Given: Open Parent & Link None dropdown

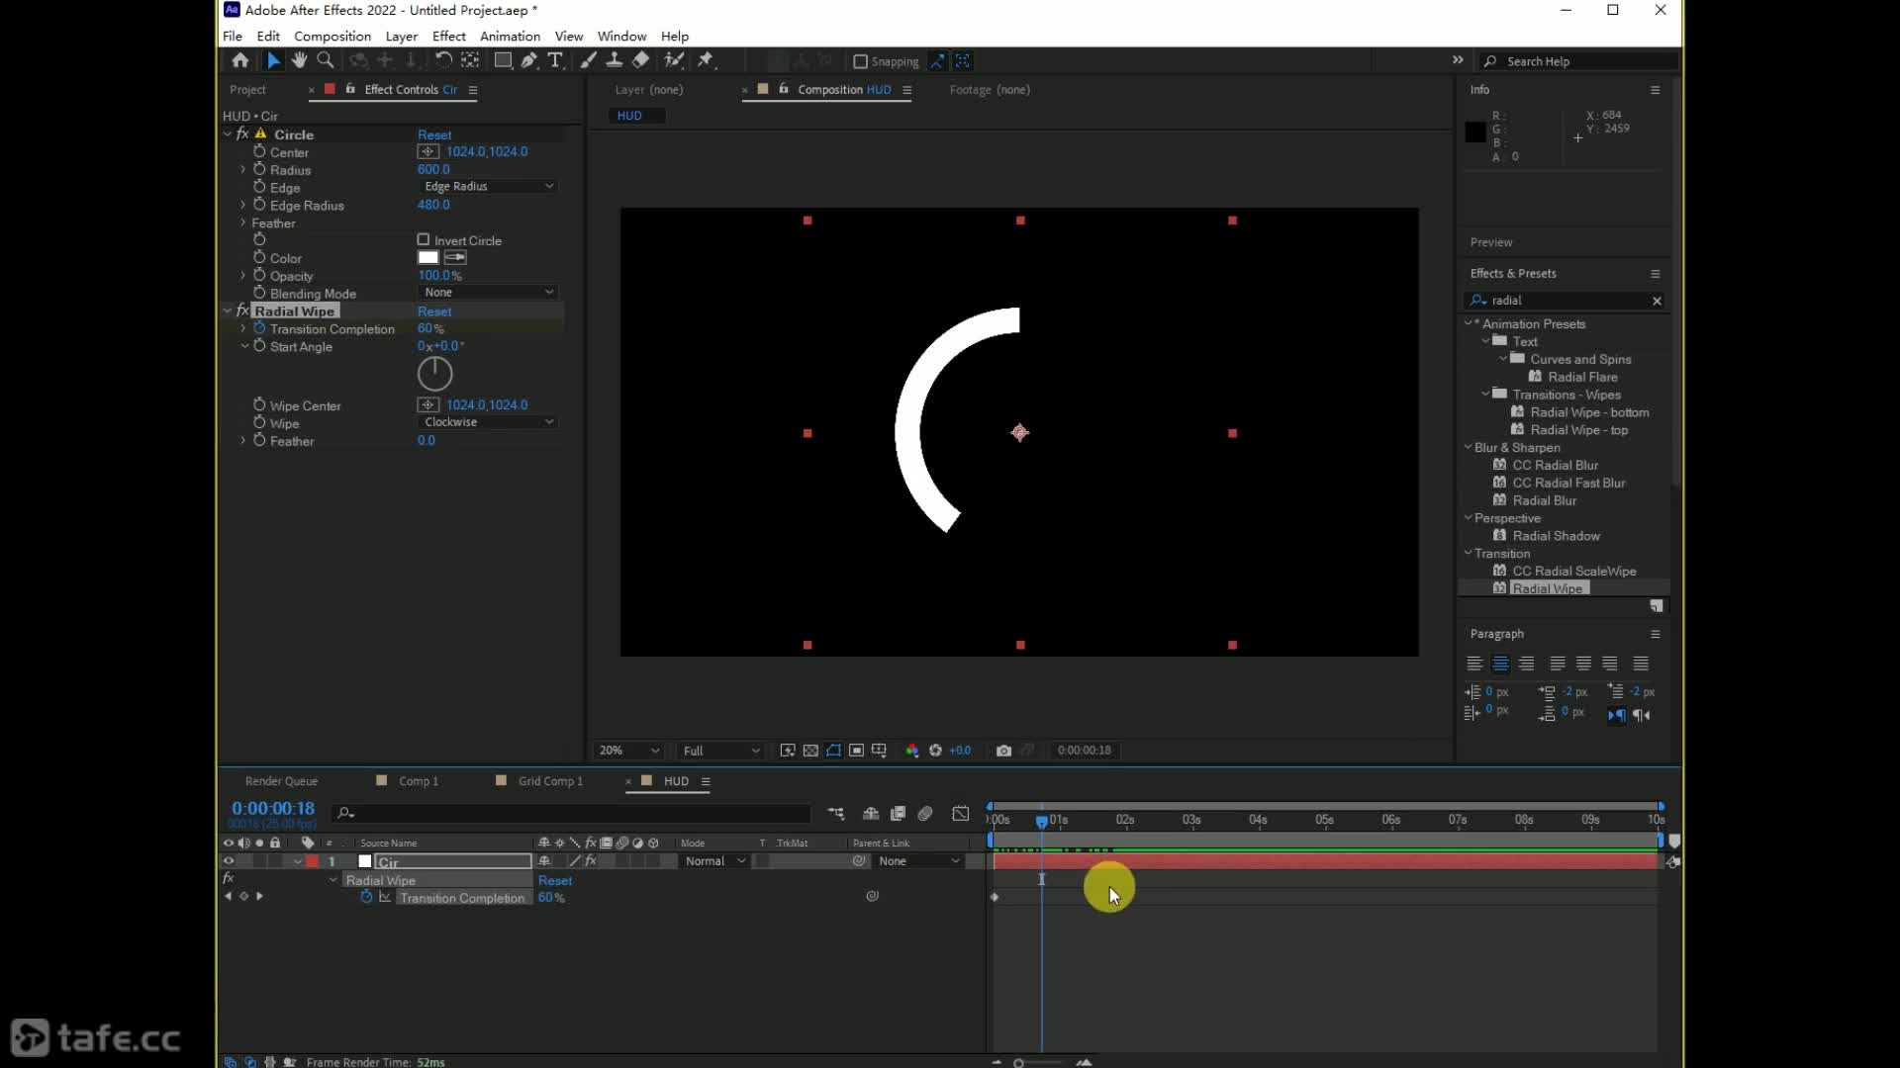Looking at the screenshot, I should click(919, 860).
